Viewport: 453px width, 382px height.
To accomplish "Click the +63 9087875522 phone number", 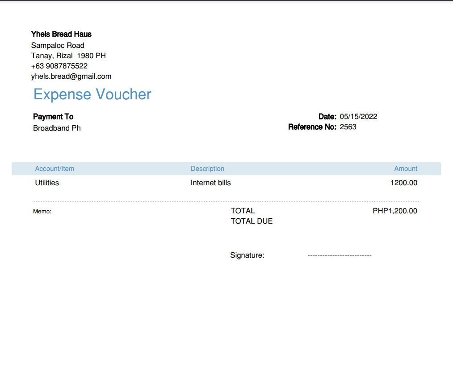I will coord(59,66).
